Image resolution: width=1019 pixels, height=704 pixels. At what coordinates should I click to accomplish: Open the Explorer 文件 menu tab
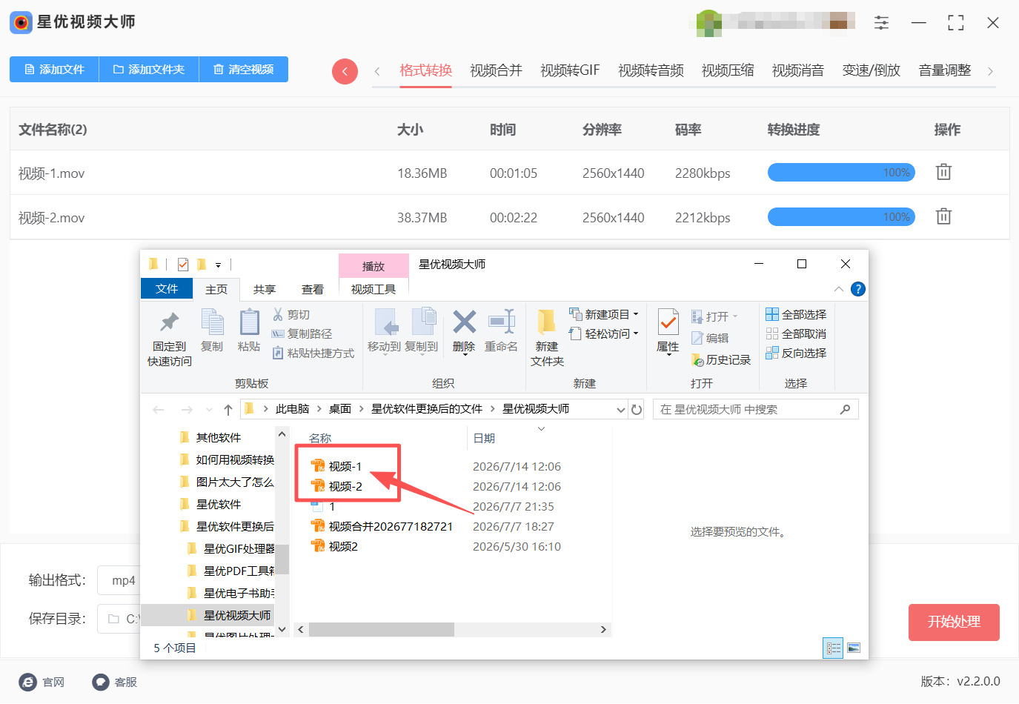[167, 289]
